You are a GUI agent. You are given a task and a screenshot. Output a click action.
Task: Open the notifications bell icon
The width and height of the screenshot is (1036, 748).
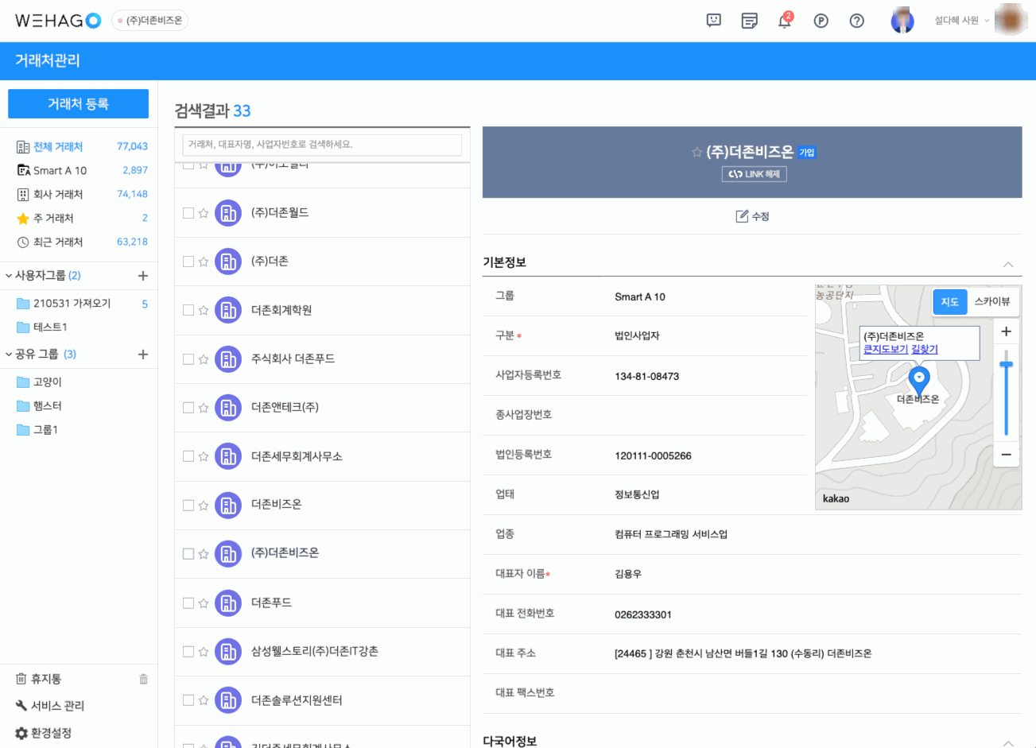coord(785,20)
